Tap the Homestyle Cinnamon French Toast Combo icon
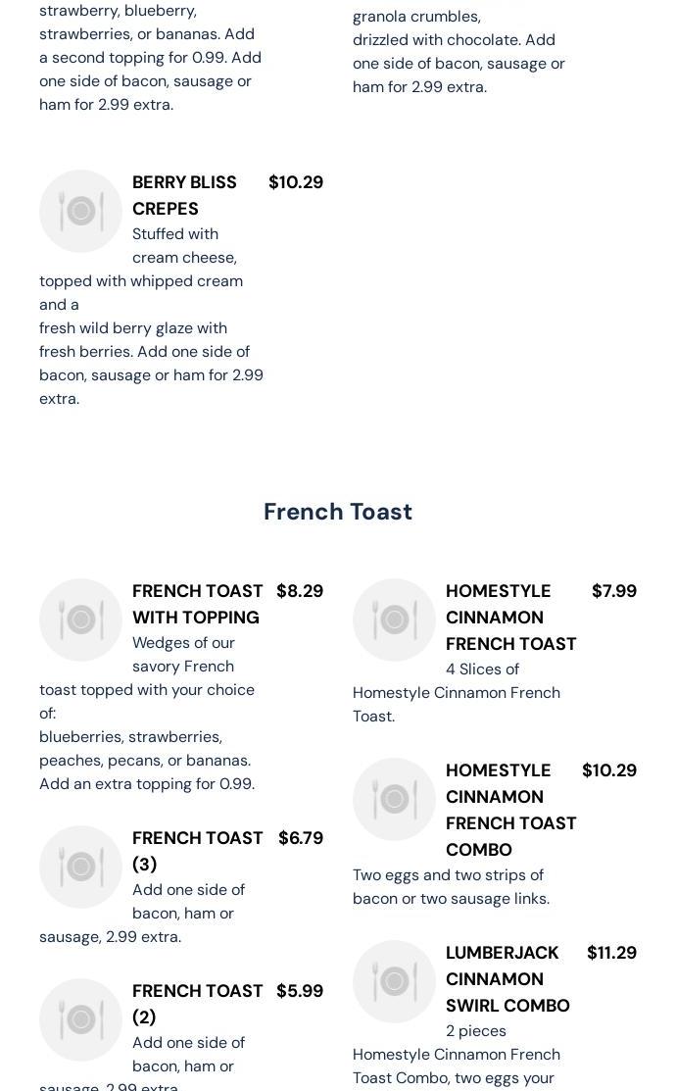Viewport: 676px width, 1091px height. pyautogui.click(x=394, y=799)
